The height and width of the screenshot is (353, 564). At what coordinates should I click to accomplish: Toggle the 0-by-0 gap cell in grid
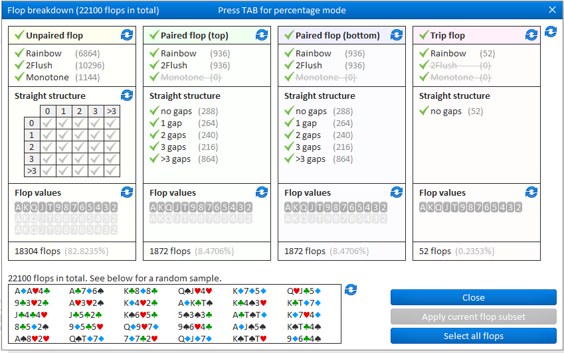coord(46,123)
